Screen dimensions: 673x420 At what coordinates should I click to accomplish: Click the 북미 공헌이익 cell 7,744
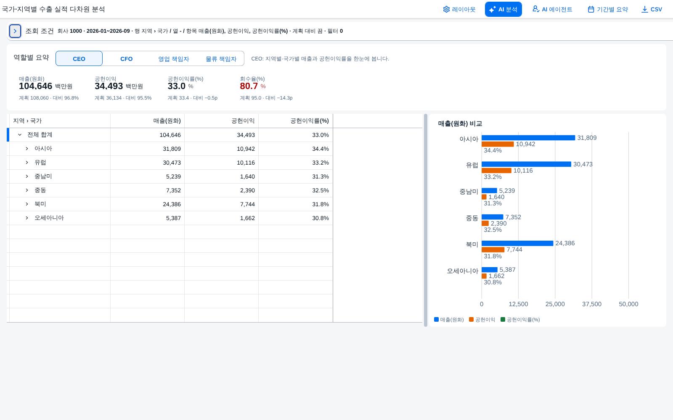tap(222, 204)
